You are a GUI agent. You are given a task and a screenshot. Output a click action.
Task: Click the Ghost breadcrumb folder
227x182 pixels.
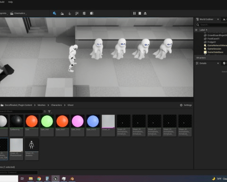pos(70,105)
